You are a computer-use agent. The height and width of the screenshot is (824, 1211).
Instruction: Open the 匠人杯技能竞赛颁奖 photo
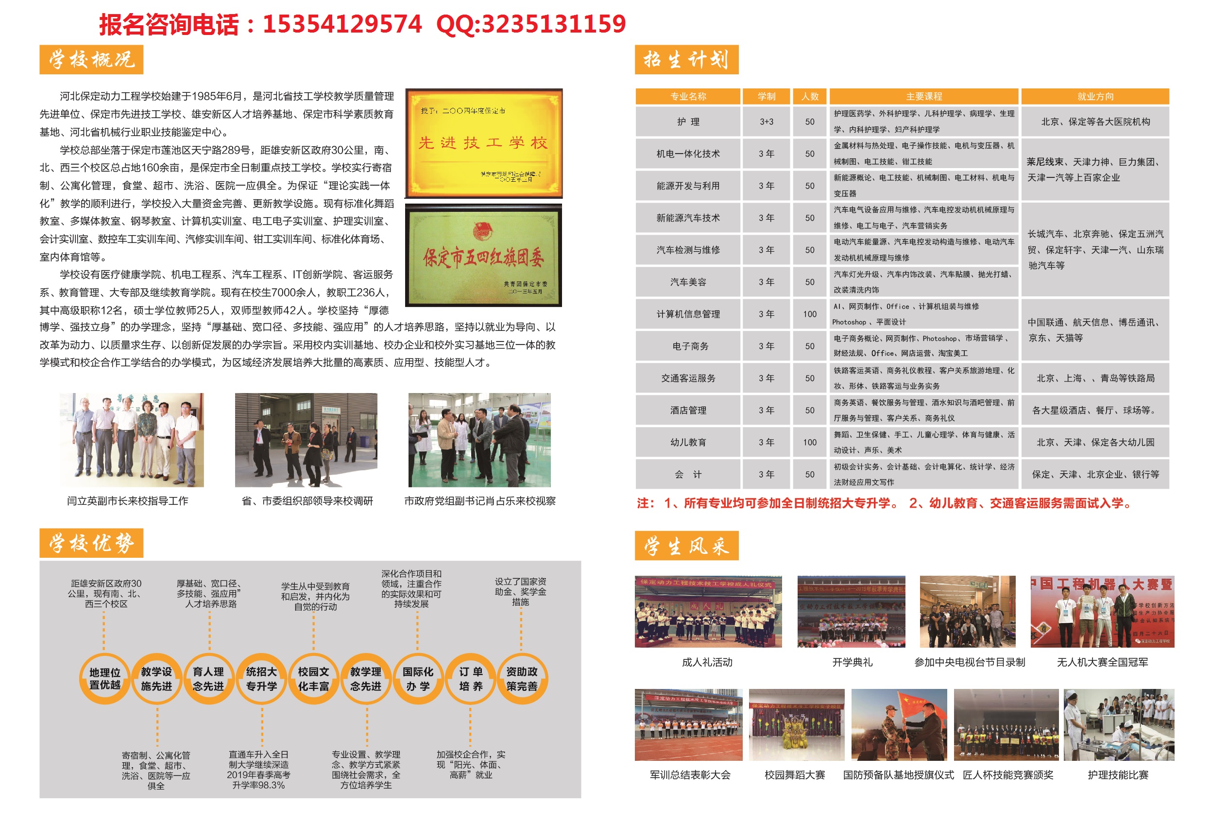(1006, 724)
